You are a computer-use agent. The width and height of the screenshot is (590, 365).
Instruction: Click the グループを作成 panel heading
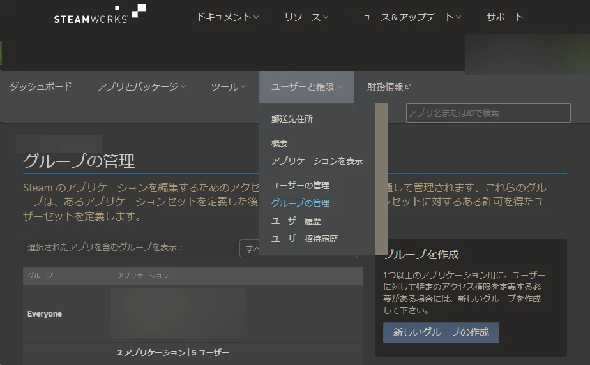tap(421, 255)
